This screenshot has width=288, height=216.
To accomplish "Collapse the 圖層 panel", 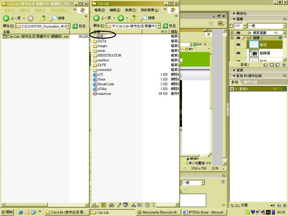I will (x=234, y=19).
